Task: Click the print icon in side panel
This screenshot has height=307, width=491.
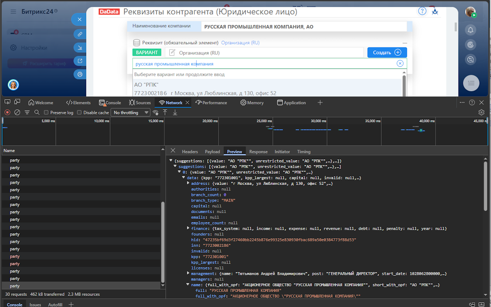Action: pyautogui.click(x=80, y=75)
